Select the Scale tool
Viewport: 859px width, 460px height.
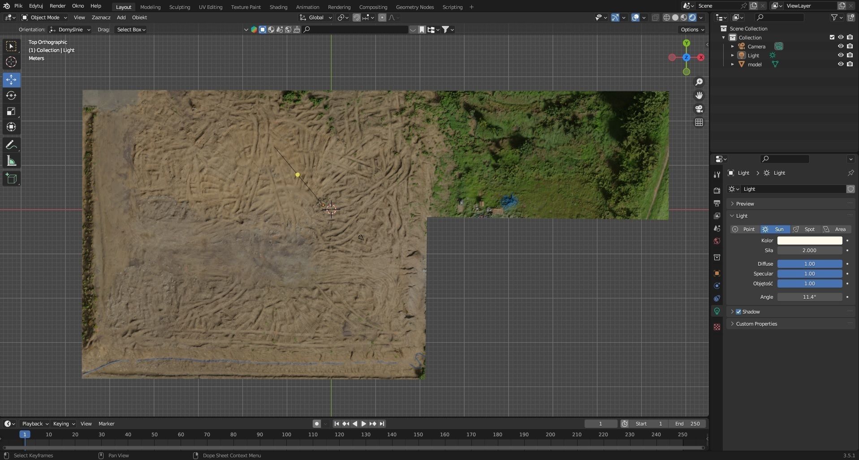(x=11, y=111)
